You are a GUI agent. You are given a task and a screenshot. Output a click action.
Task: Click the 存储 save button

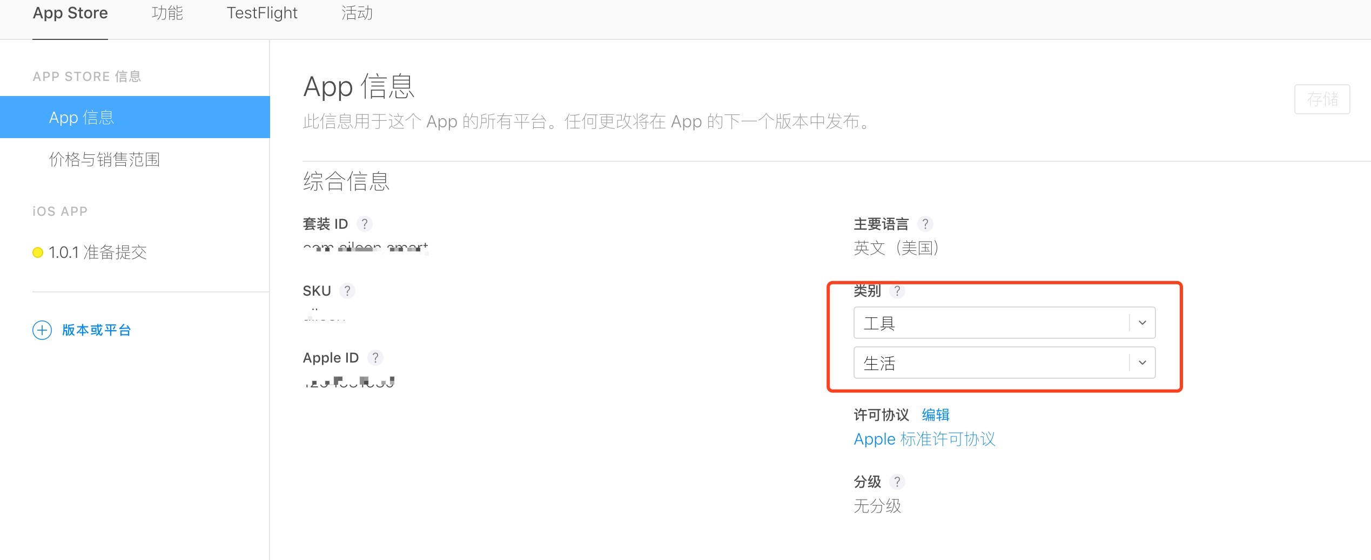click(x=1322, y=99)
